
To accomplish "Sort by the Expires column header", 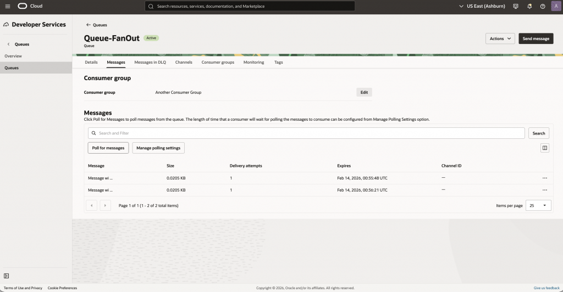I will [x=344, y=166].
